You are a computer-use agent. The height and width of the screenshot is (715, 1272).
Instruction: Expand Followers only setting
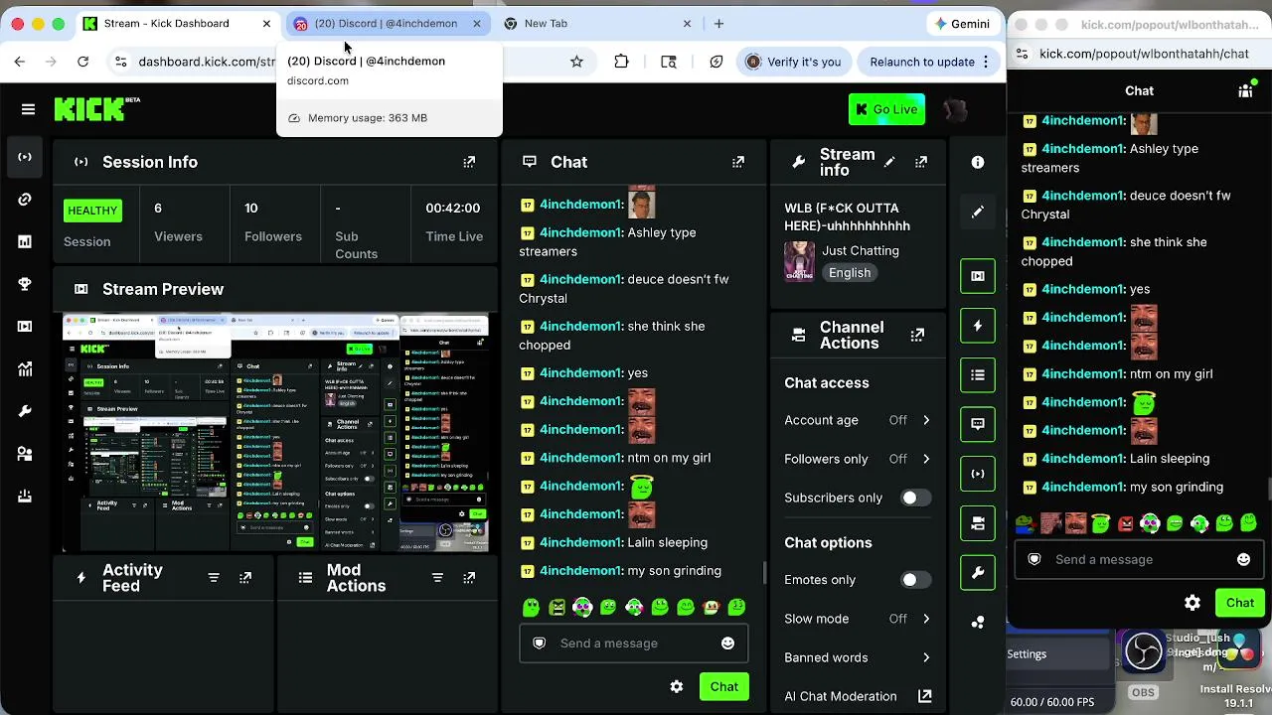pos(858,459)
